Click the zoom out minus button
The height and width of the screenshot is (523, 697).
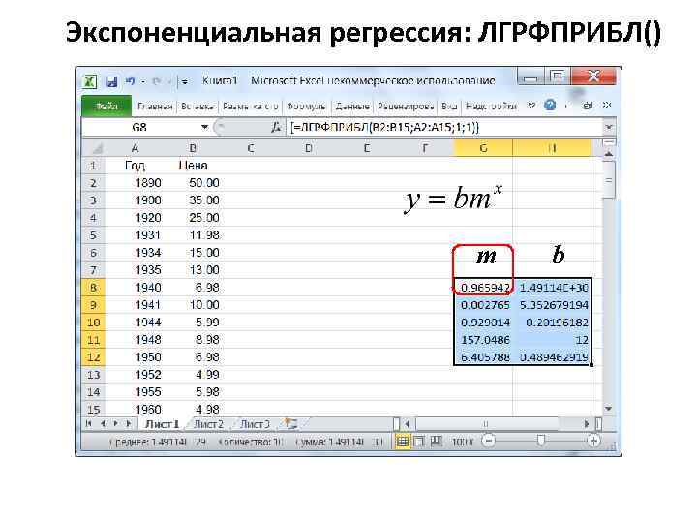(489, 442)
